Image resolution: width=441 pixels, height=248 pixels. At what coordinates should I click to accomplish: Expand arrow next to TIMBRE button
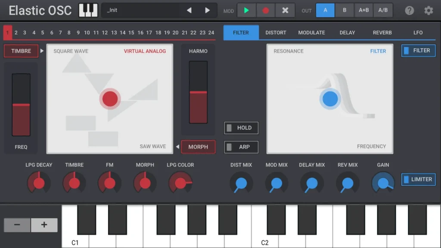42,51
